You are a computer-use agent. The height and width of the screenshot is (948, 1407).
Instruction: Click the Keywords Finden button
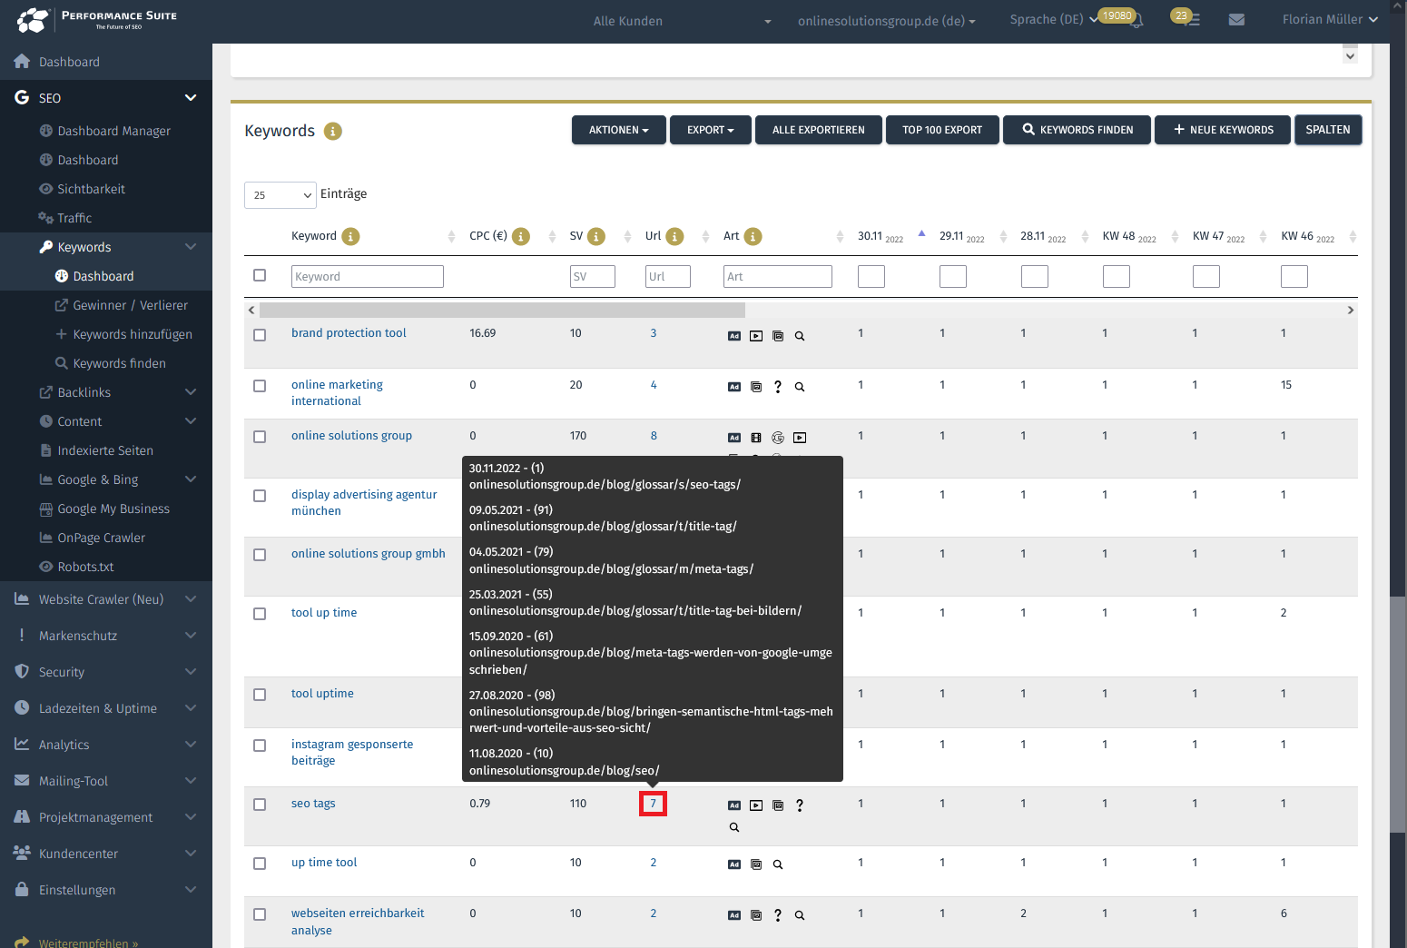tap(1077, 130)
